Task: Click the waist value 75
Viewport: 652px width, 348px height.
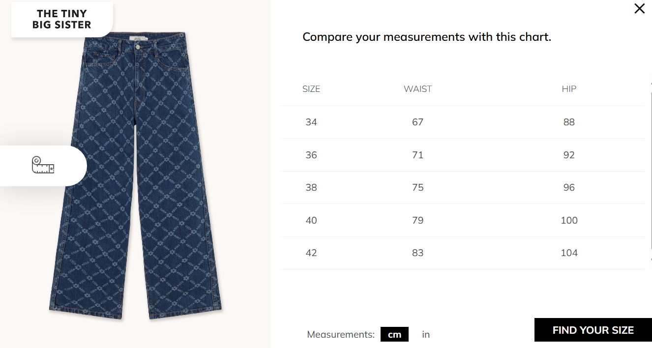Action: click(x=417, y=187)
